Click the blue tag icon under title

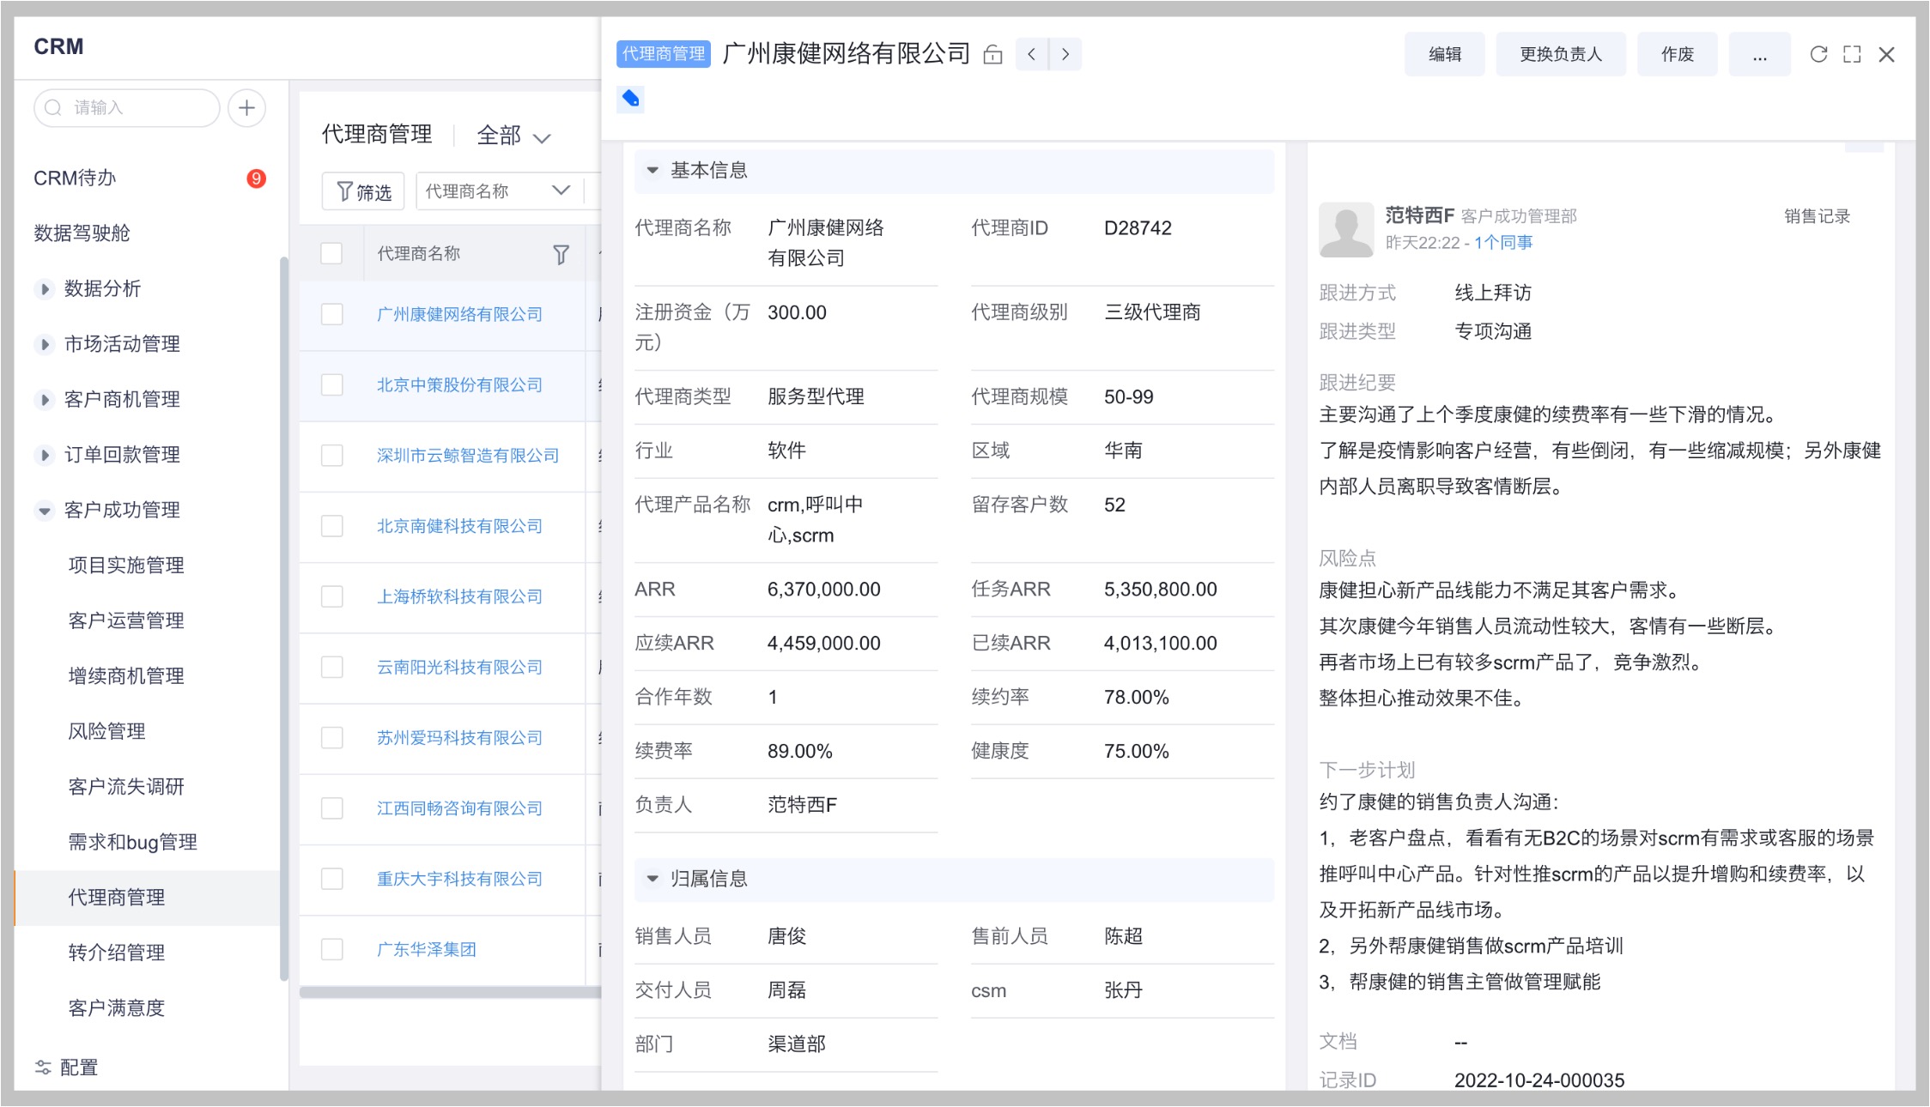(630, 99)
